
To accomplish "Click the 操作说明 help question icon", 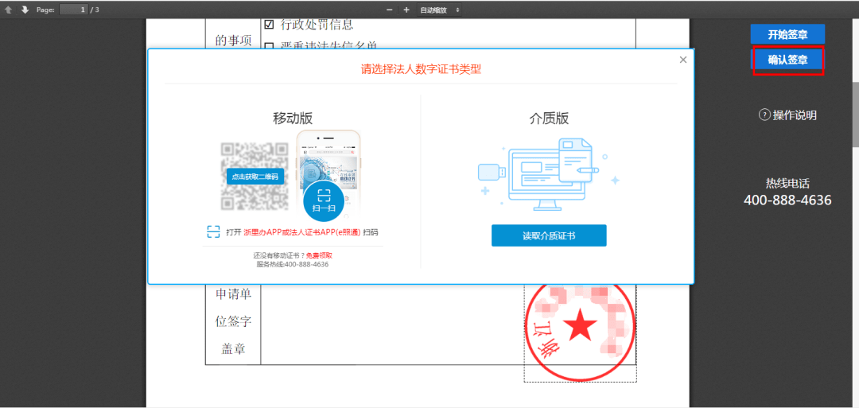I will pos(764,115).
